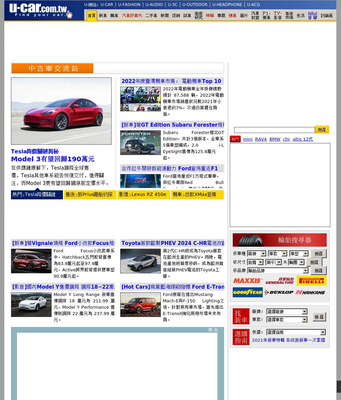Select the 售後›新Prius廠胎初探 tab

coord(90,195)
